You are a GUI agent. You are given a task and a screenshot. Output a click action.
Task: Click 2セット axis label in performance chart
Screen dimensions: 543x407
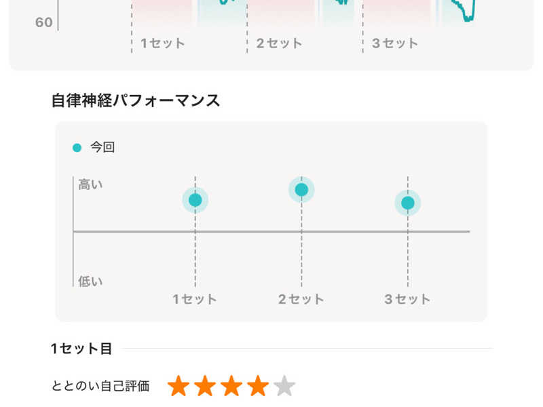click(x=301, y=299)
